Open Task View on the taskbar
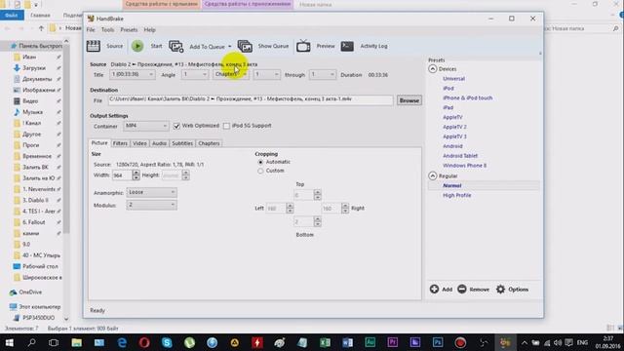This screenshot has height=351, width=624. (54, 342)
